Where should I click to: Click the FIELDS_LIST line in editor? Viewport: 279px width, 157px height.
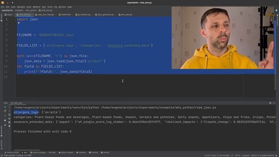(x=85, y=45)
